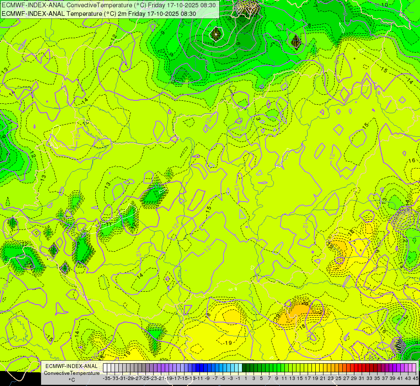Click legend value '33'
The height and width of the screenshot is (386, 420).
pyautogui.click(x=369, y=379)
